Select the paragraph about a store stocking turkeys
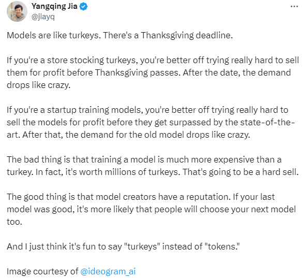The width and height of the screenshot is (305, 278). click(152, 72)
